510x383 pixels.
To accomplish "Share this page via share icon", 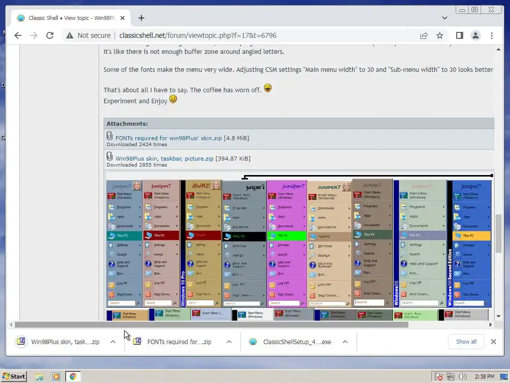I will 423,35.
